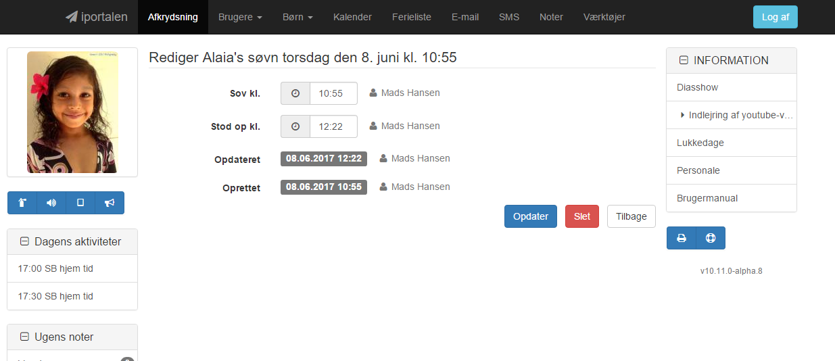Viewport: 835px width, 361px height.
Task: Click the version label v10.11.0-alpha.8
Action: pyautogui.click(x=732, y=271)
